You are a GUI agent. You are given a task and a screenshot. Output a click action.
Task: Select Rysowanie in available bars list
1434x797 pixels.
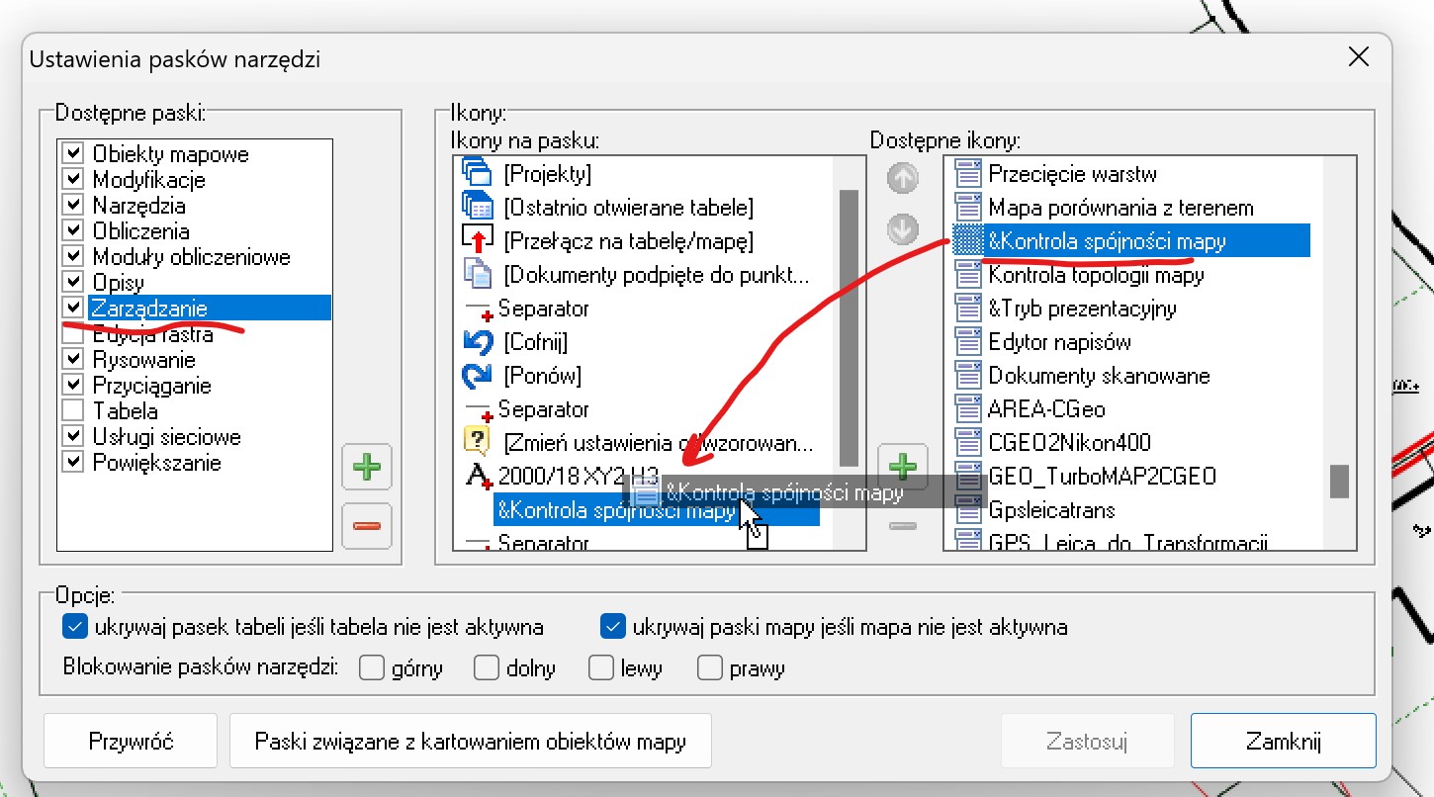144,360
